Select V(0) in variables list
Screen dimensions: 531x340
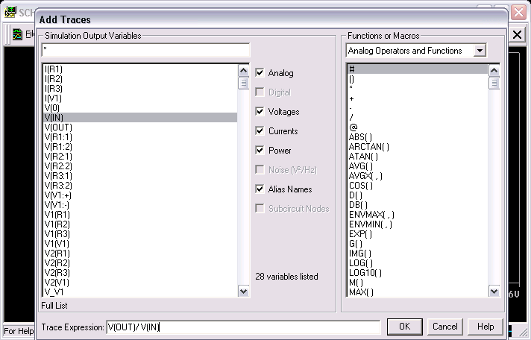point(140,107)
